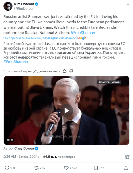Viewport: 133px width, 173px height.
Task: Open the three-dot more options menu
Action: 127,4
